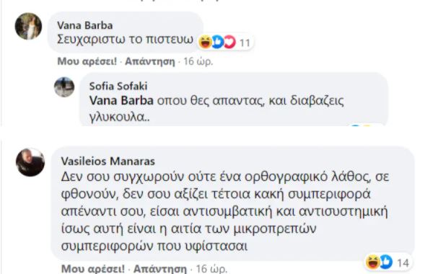
Task: Click the blue like icon on Vasileios Manaras' comment
Action: coord(386,262)
